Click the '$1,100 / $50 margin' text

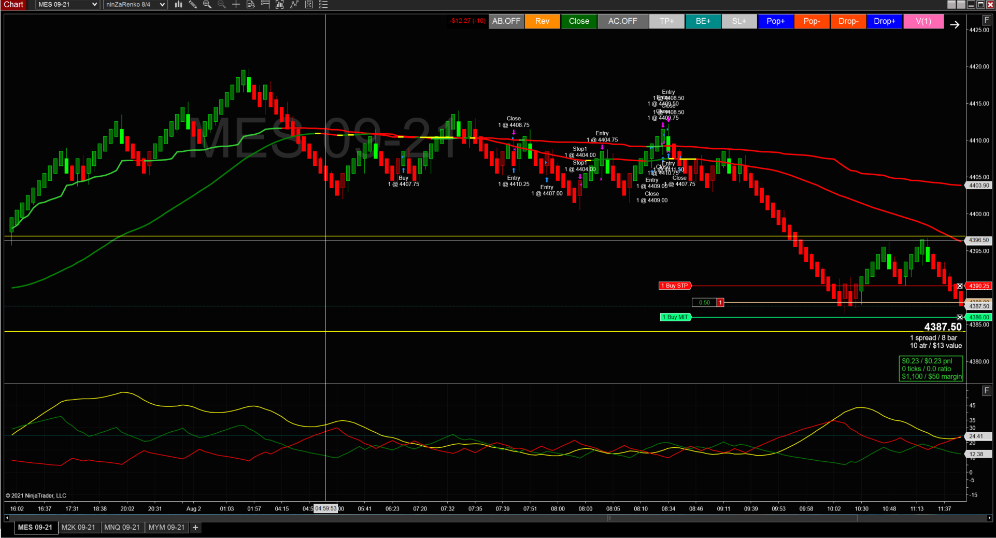932,377
